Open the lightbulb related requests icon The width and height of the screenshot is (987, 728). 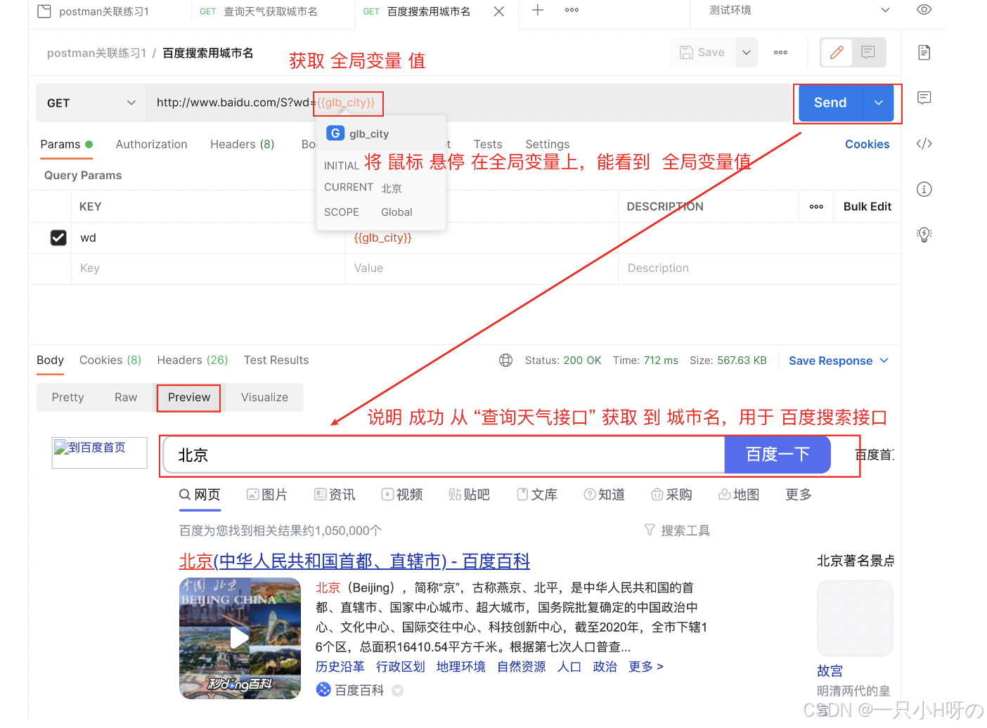[924, 235]
